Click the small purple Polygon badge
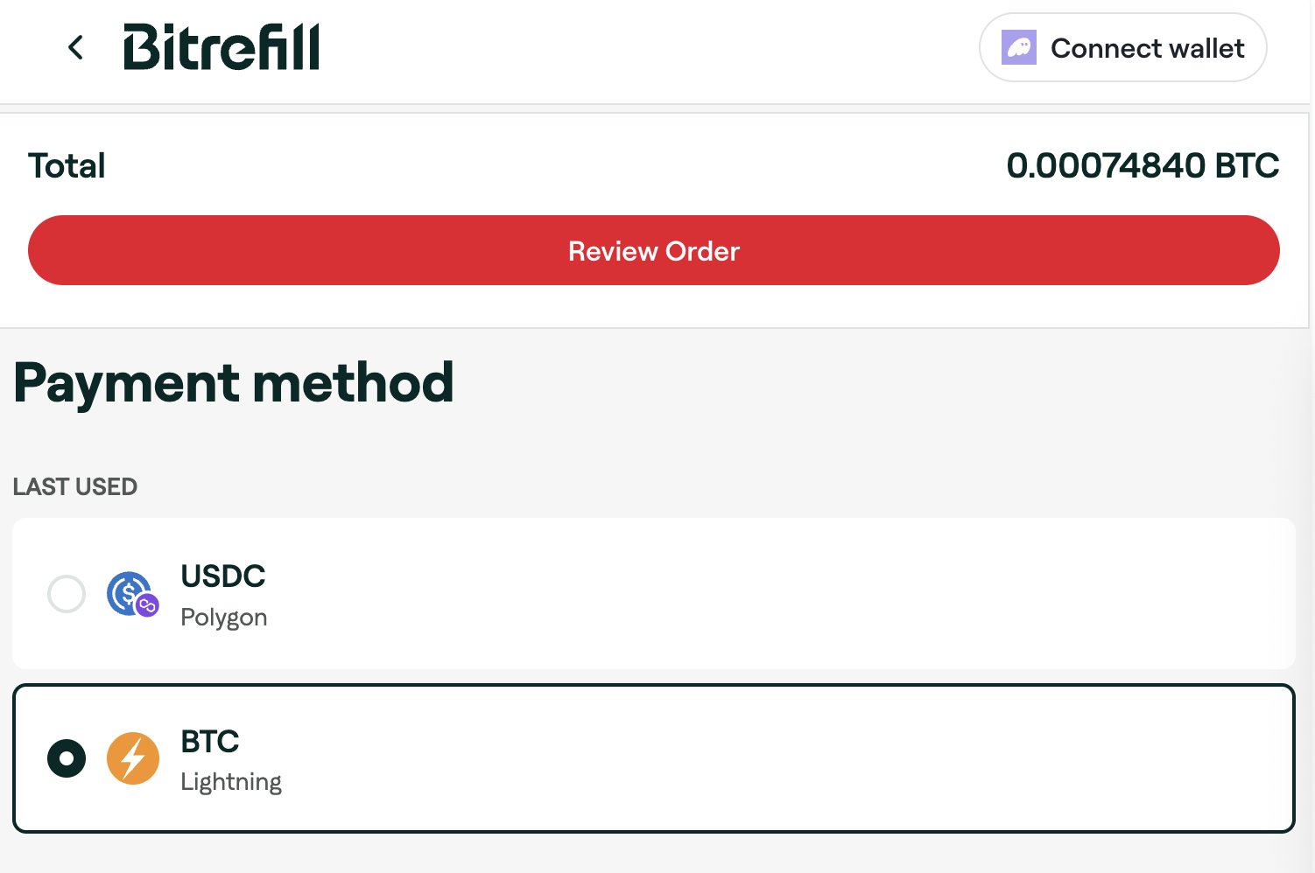Viewport: 1315px width, 873px height. [148, 605]
